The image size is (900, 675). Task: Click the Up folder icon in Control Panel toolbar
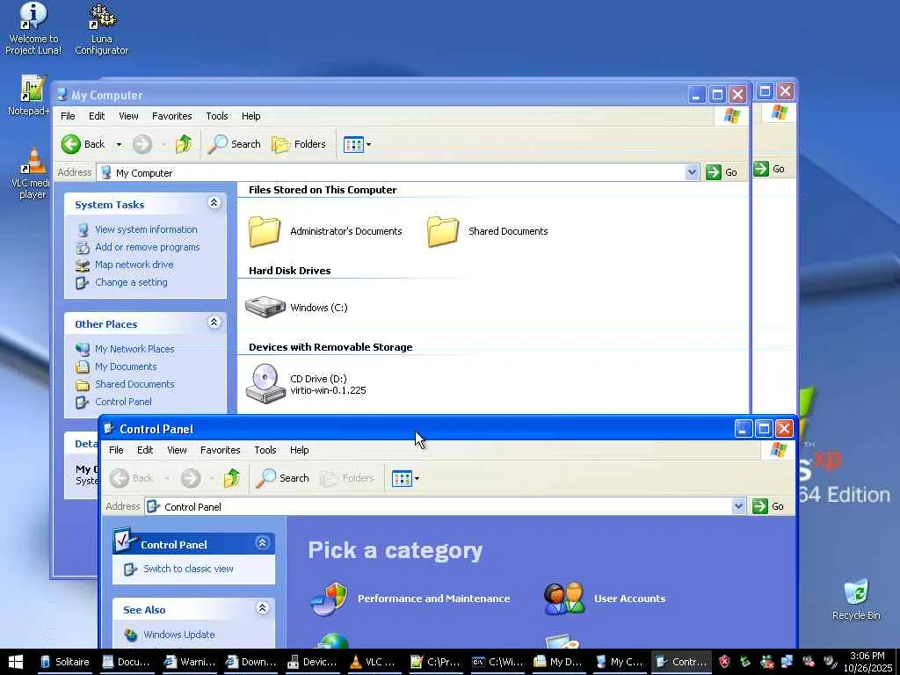[232, 478]
